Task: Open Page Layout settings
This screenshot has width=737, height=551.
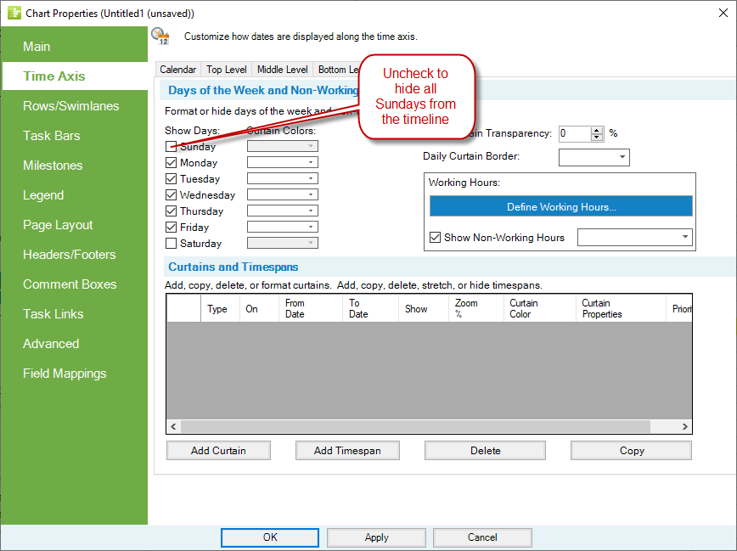Action: 74,225
